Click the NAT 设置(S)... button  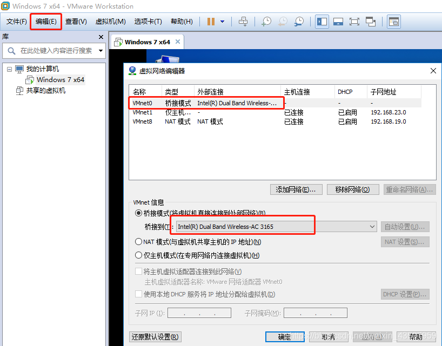(x=405, y=242)
